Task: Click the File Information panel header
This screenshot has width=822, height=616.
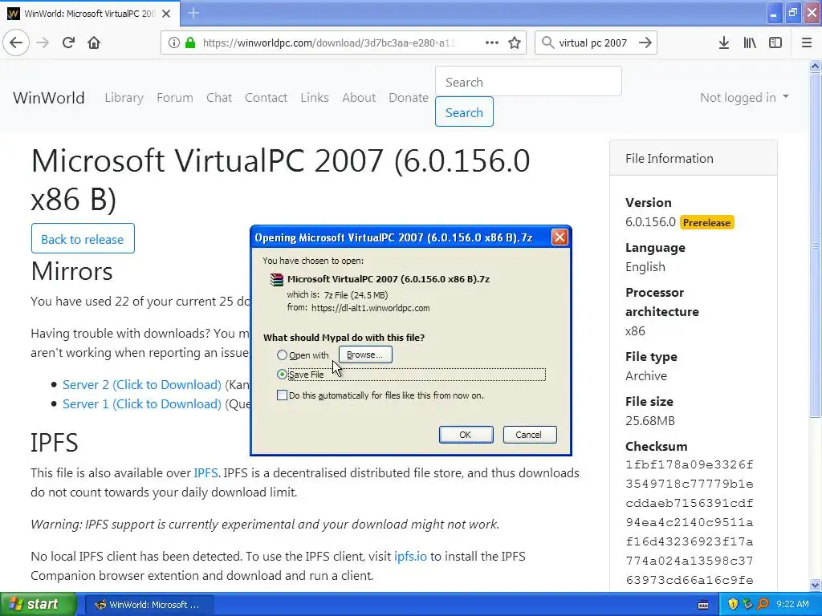Action: pos(693,158)
